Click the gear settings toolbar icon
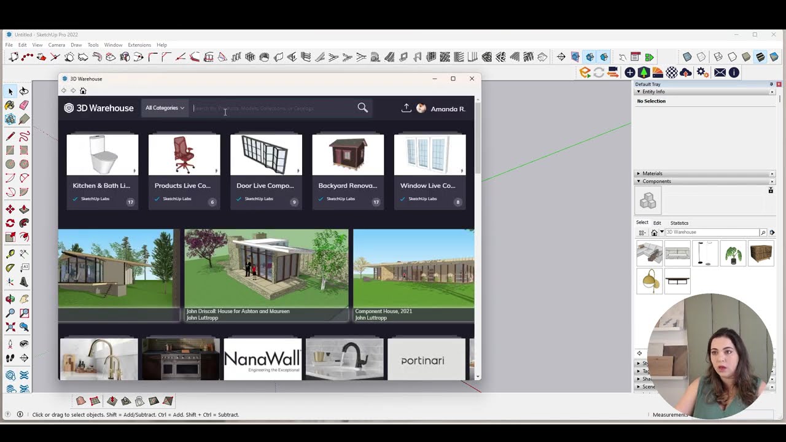 click(702, 72)
